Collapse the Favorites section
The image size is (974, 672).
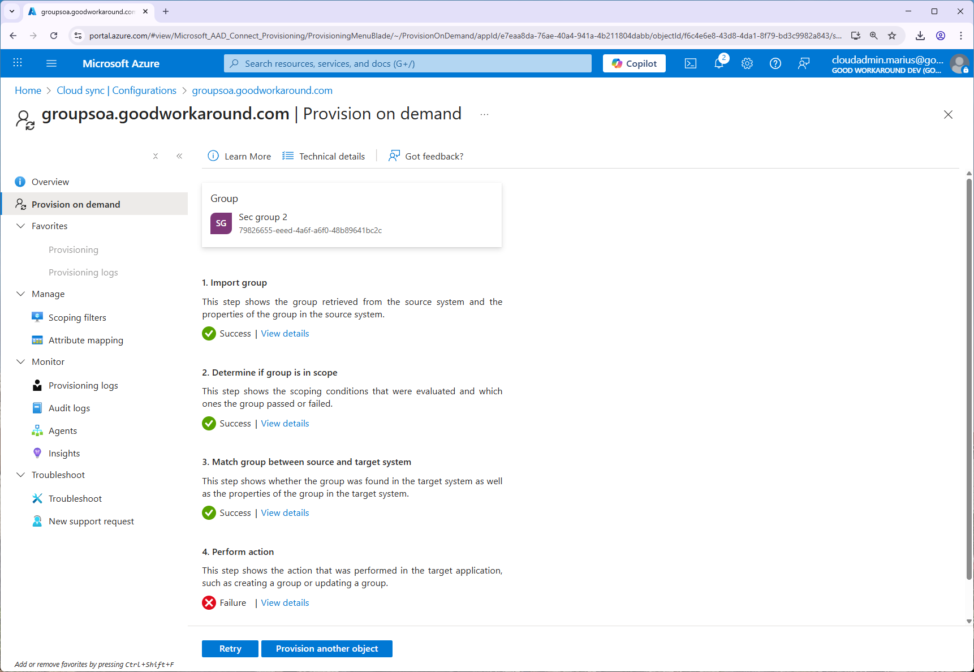tap(21, 226)
